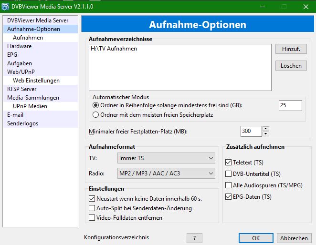
Task: Click the DVBViewer app icon in title bar
Action: [5, 7]
